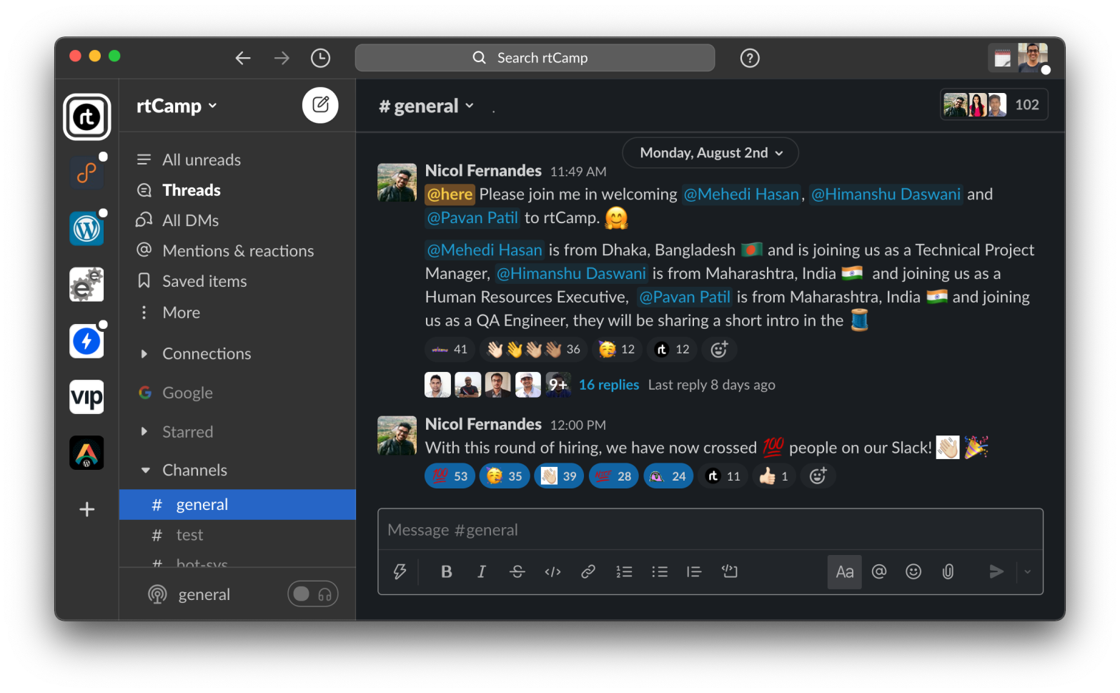Screen dimensions: 1120x693
Task: Open the rtCamp workspace dropdown menu
Action: pyautogui.click(x=177, y=106)
